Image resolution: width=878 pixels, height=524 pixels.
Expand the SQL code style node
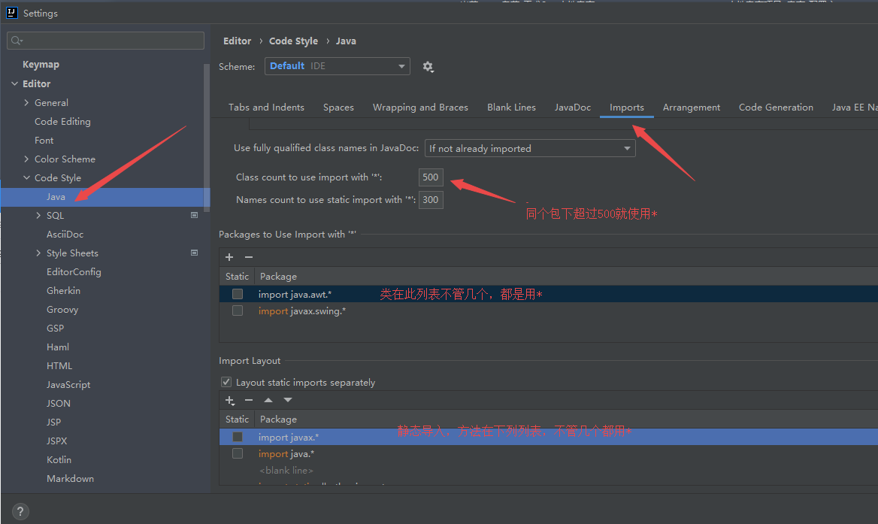[38, 215]
